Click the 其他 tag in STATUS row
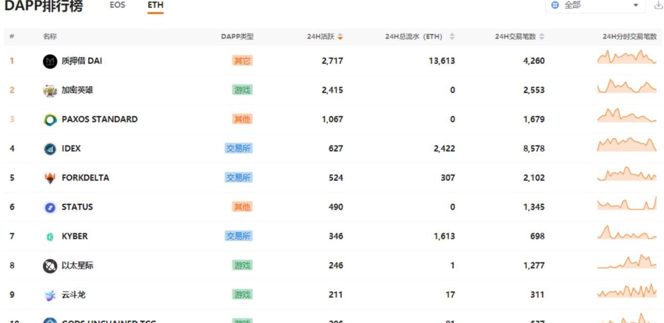664x323 pixels. [x=242, y=206]
